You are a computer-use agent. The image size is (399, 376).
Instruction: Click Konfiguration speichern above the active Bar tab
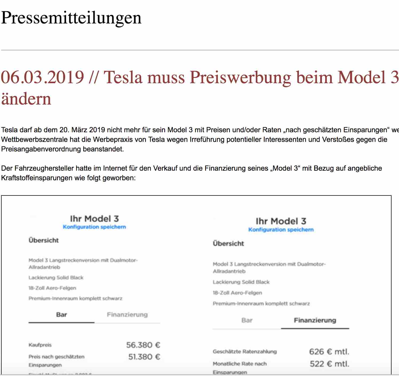[x=94, y=227]
